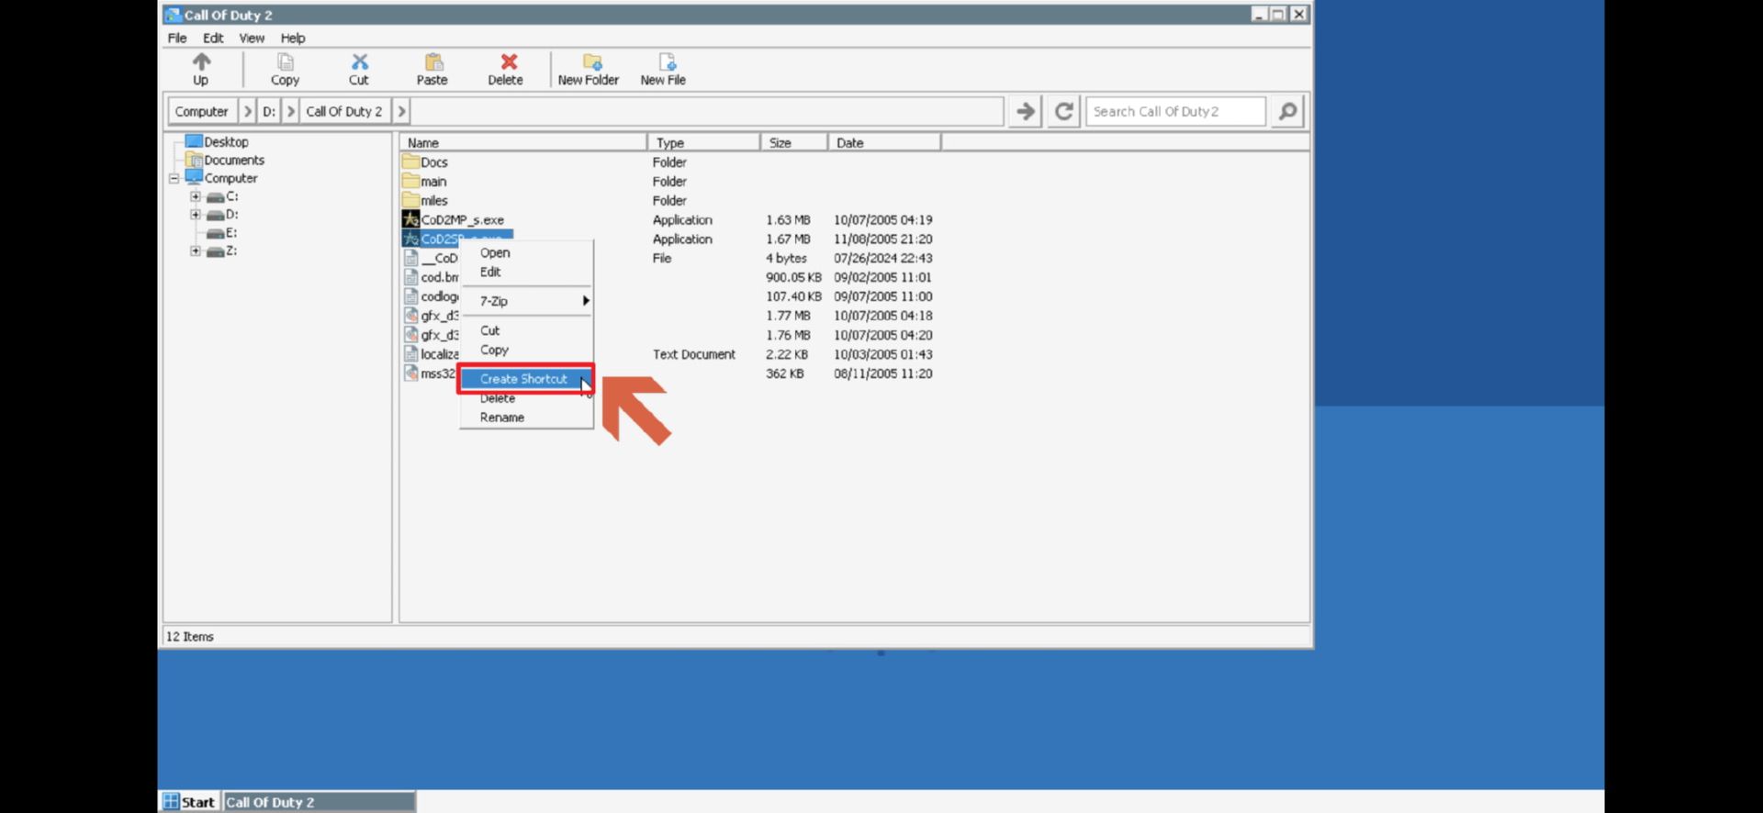
Task: Click the D: breadcrumb button
Action: pyautogui.click(x=269, y=111)
